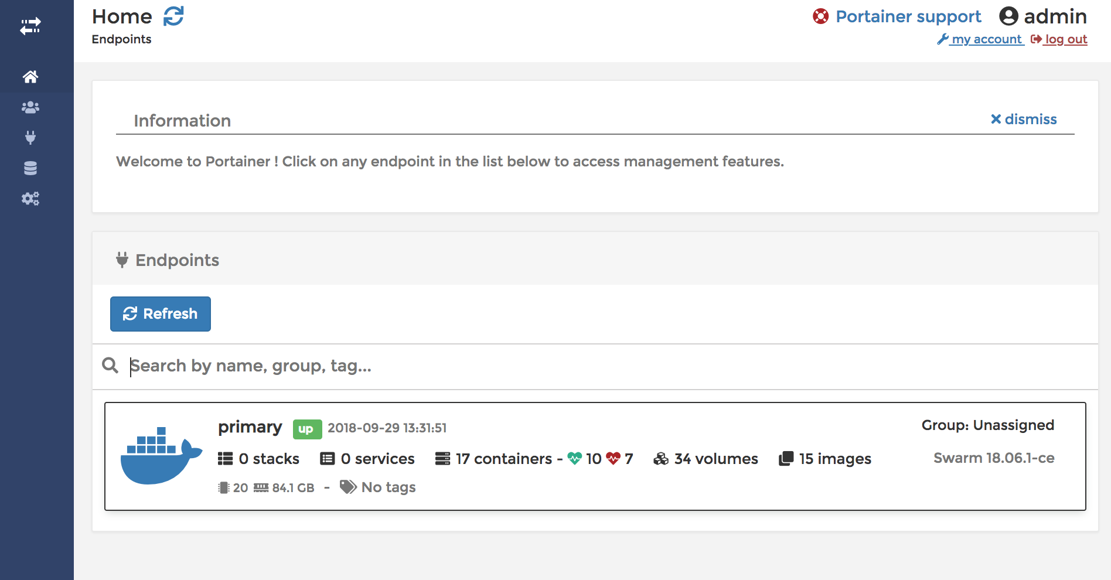Click the green healthy heart icon
The width and height of the screenshot is (1111, 580).
(575, 459)
